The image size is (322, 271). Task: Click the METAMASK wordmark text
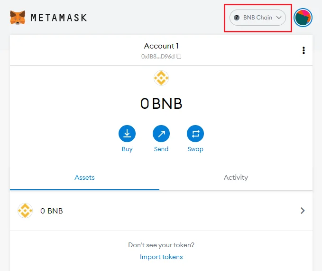[x=59, y=18]
